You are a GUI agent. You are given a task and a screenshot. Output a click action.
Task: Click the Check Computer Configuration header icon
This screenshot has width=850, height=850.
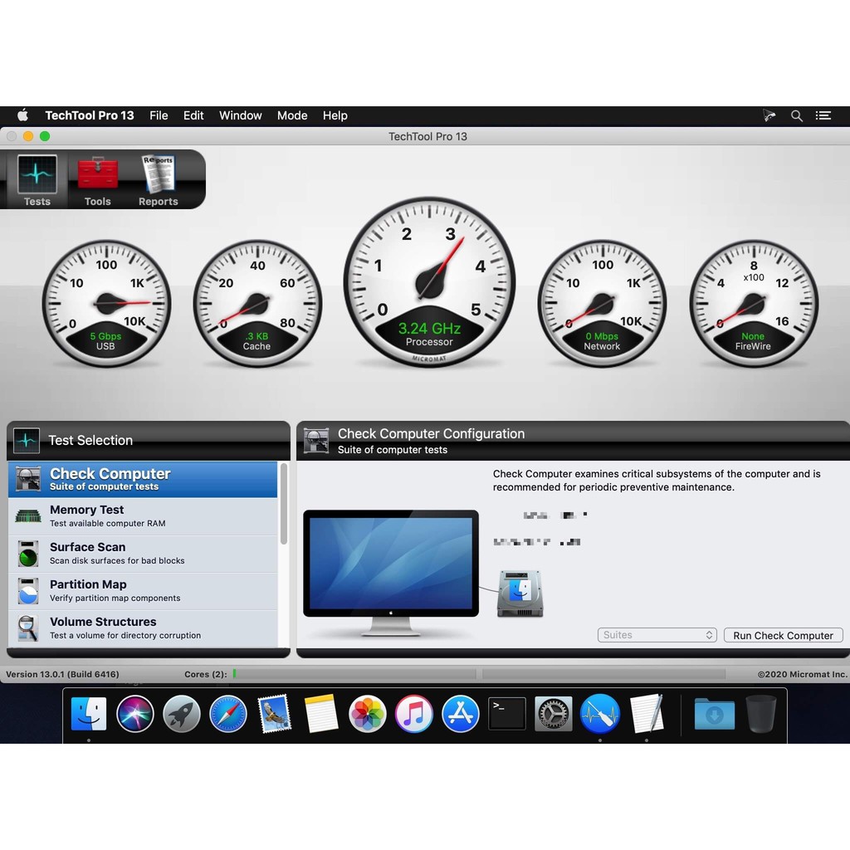tap(316, 441)
